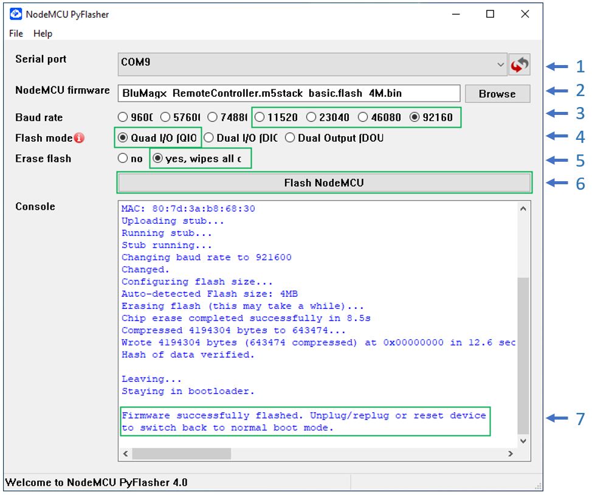
Task: Click 'Auto-detected Flash size: 4MB' line
Action: 210,294
